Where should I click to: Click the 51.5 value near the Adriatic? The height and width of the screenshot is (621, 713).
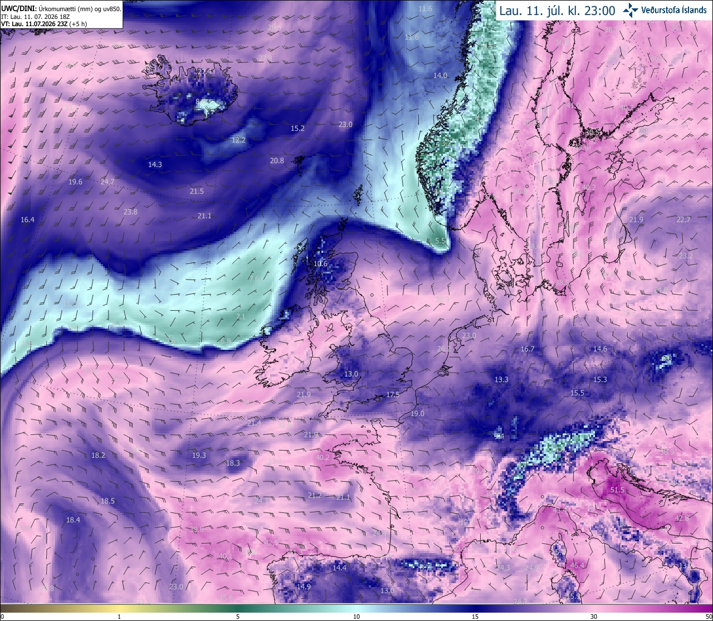pos(617,490)
